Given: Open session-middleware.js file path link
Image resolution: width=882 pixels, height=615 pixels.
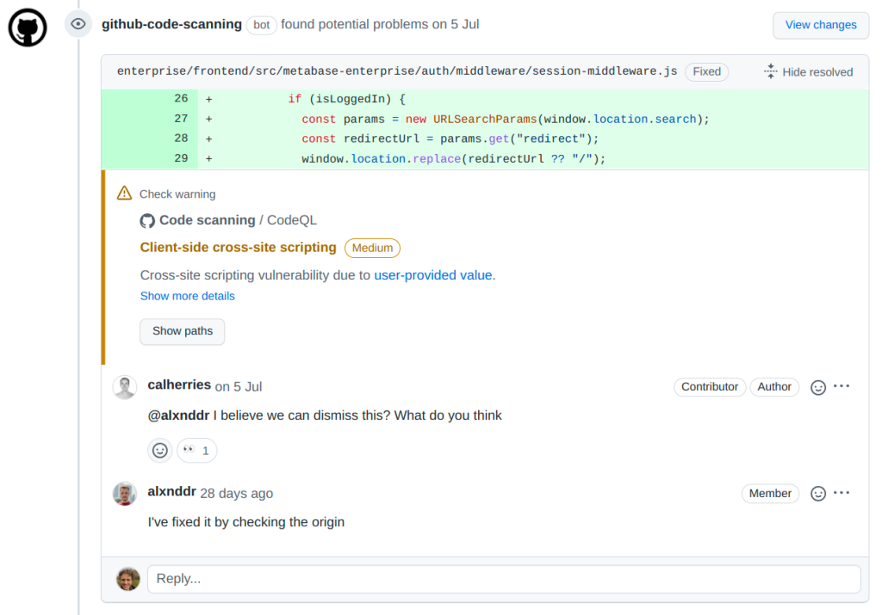Looking at the screenshot, I should pos(397,71).
